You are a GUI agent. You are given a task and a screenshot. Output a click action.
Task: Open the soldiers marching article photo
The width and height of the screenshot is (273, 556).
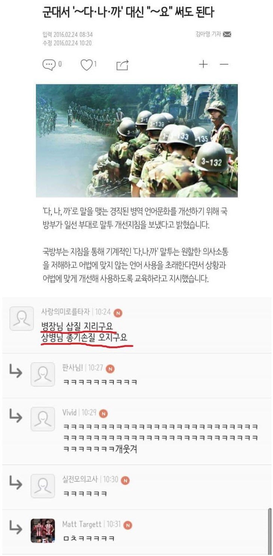(137, 141)
